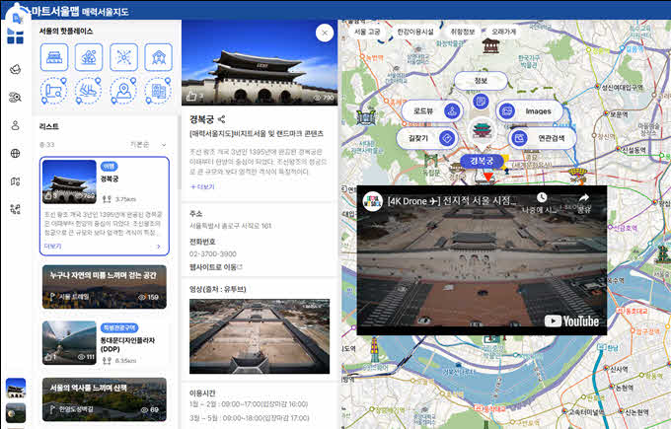
Task: Select the 한강이용시설 map filter chip
Action: click(x=414, y=32)
